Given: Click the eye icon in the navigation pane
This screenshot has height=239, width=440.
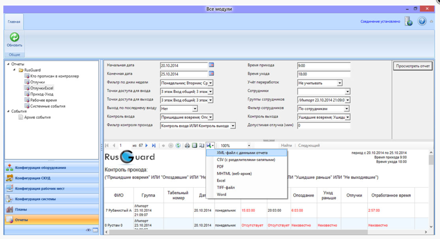Looking at the screenshot, I should (x=88, y=230).
